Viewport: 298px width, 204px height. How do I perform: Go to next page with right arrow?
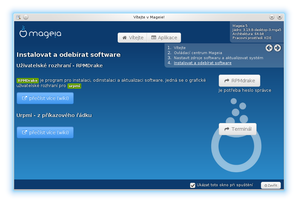coord(277,48)
